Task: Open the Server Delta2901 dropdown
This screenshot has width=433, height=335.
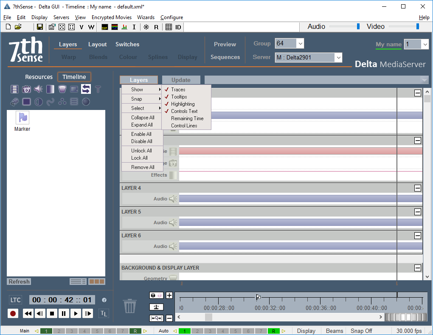Action: pyautogui.click(x=338, y=57)
